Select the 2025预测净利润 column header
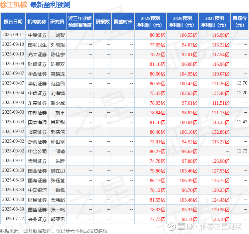This screenshot has width=249, height=234. point(150,22)
